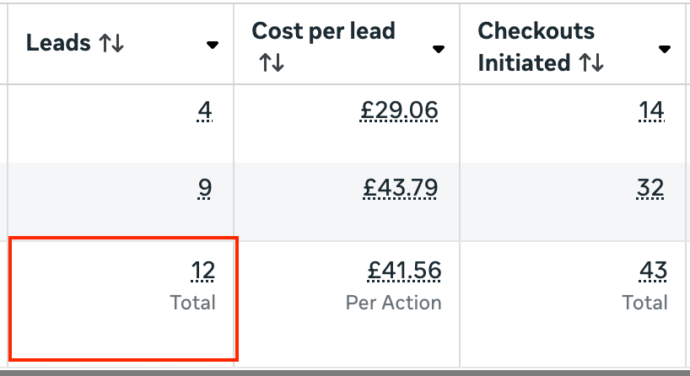690x376 pixels.
Task: Open the leads value 9
Action: pyautogui.click(x=205, y=188)
